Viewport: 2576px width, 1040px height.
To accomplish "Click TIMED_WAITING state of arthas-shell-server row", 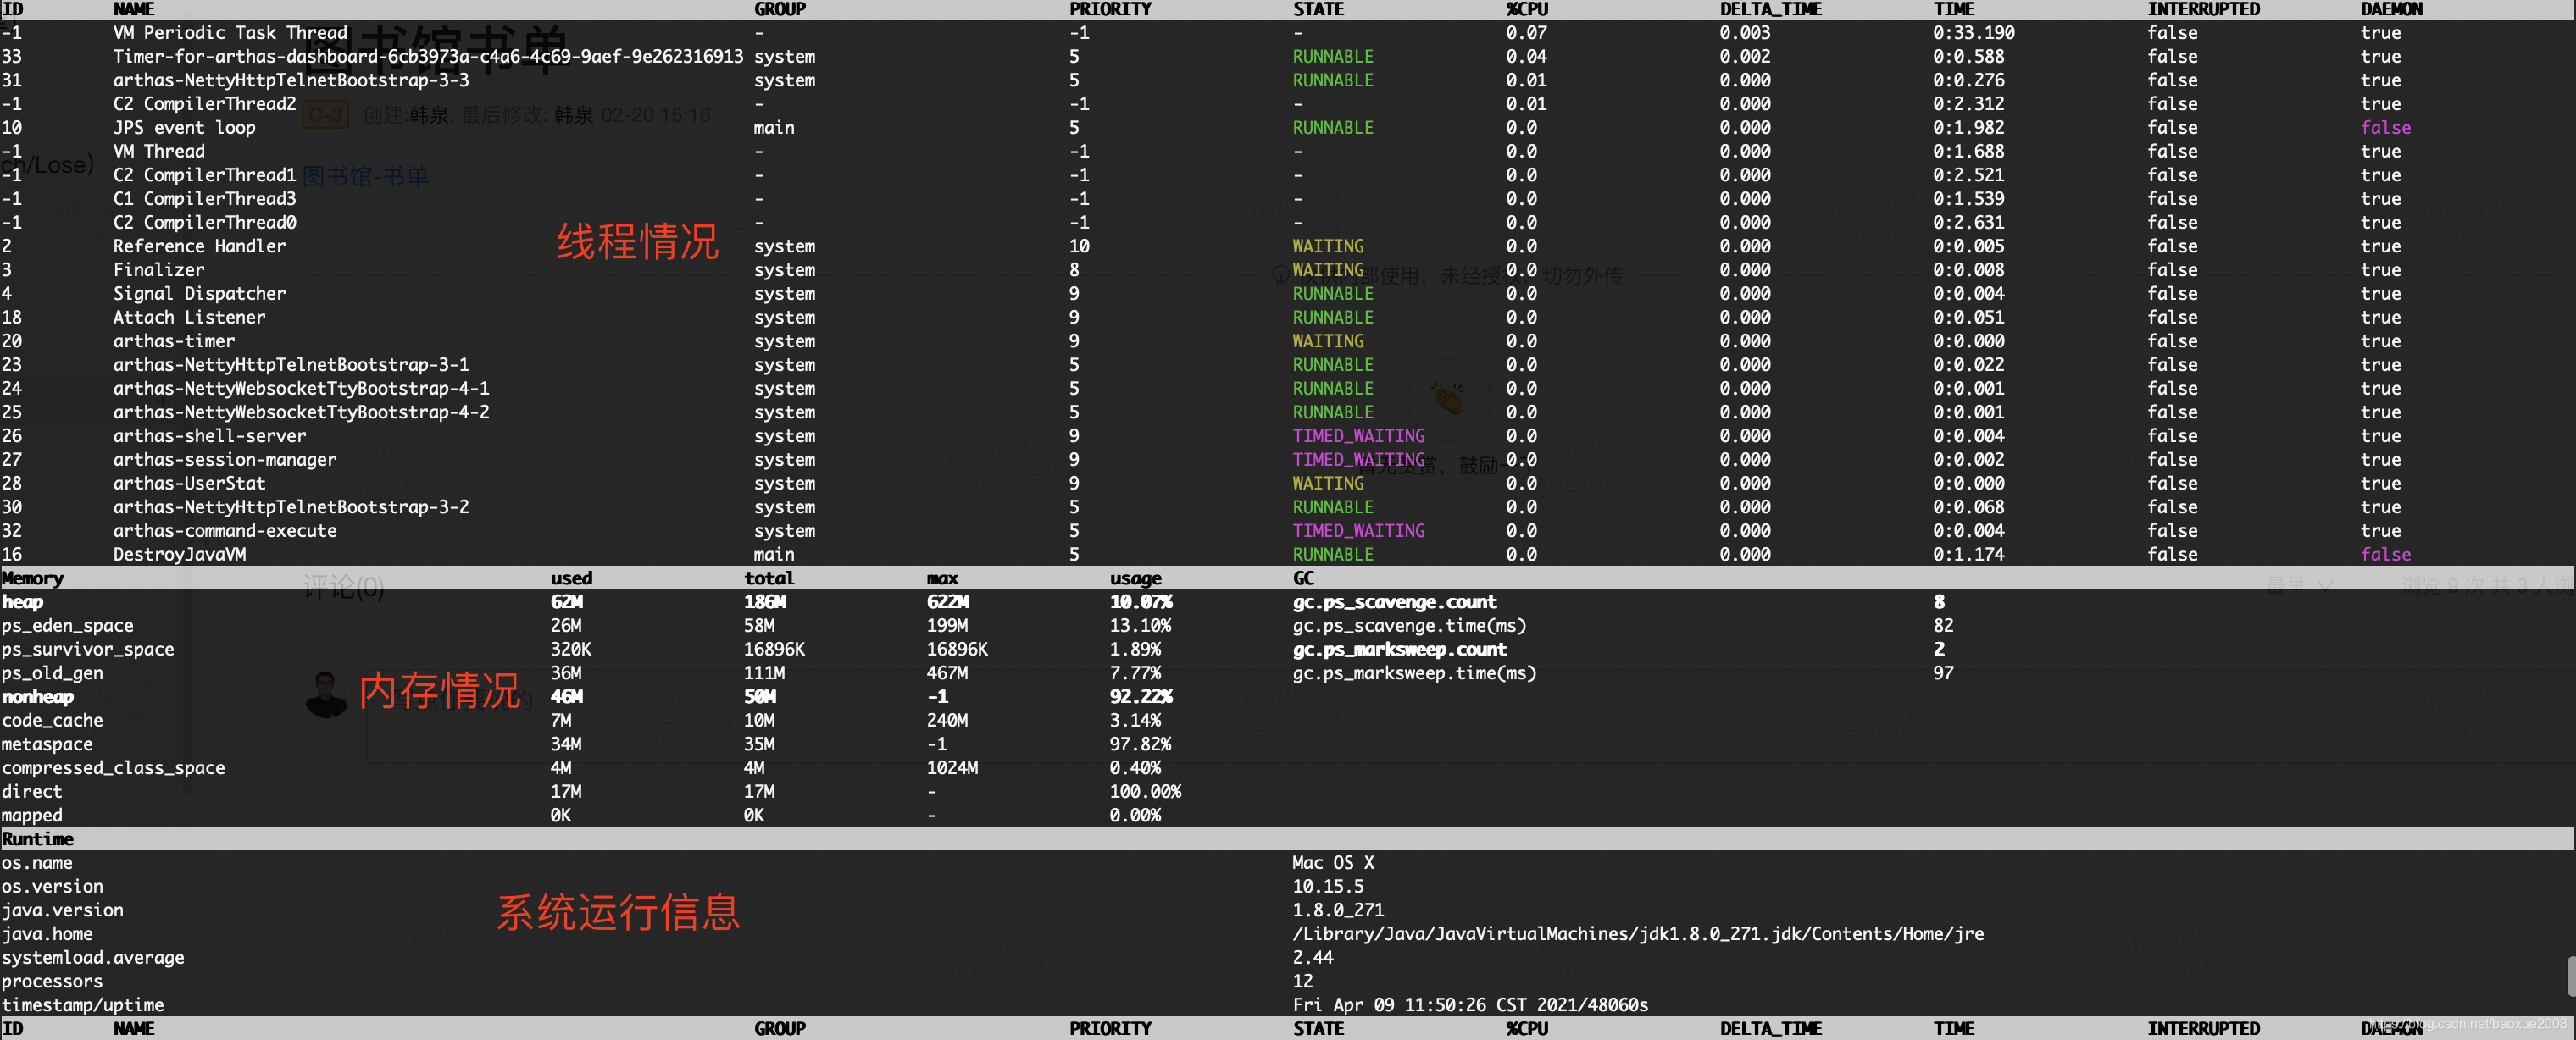I will (x=1358, y=437).
